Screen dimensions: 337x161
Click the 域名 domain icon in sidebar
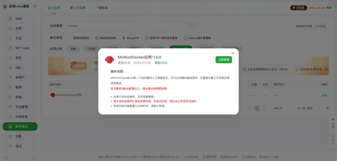click(x=10, y=58)
